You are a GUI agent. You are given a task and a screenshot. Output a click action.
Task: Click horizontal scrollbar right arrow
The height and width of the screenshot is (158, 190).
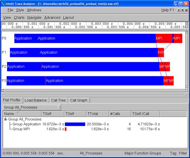[187, 91]
